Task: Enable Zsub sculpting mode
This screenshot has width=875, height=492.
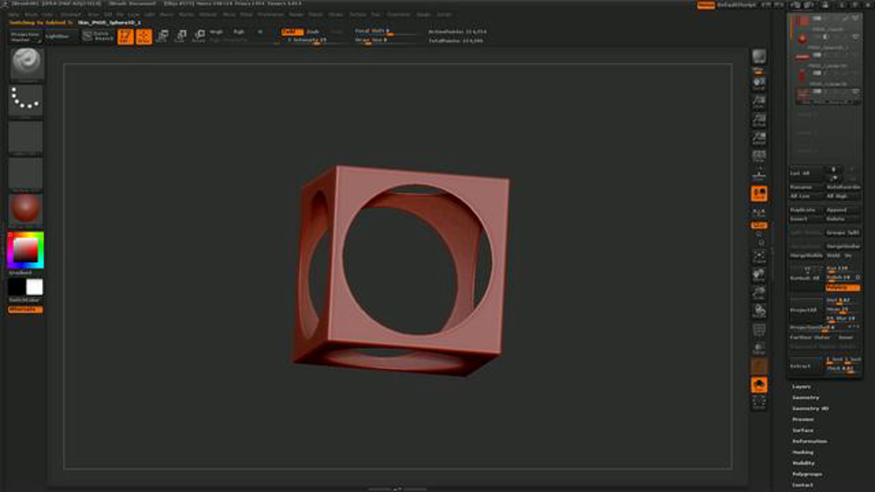Action: point(313,32)
